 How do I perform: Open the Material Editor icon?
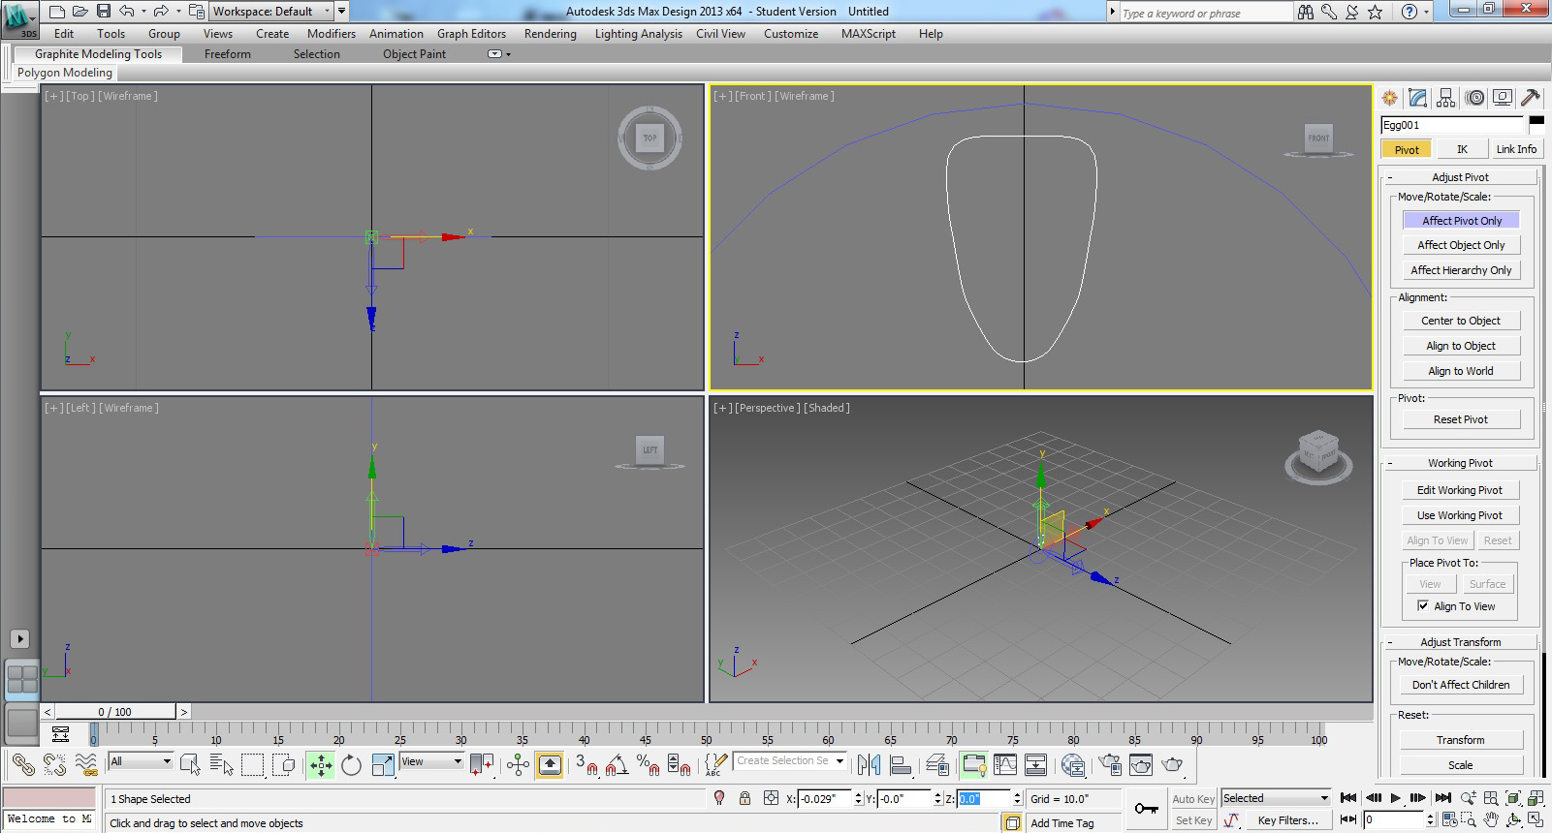(1072, 765)
